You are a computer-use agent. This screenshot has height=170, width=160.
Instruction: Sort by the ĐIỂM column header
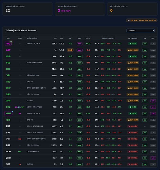pos(20,38)
